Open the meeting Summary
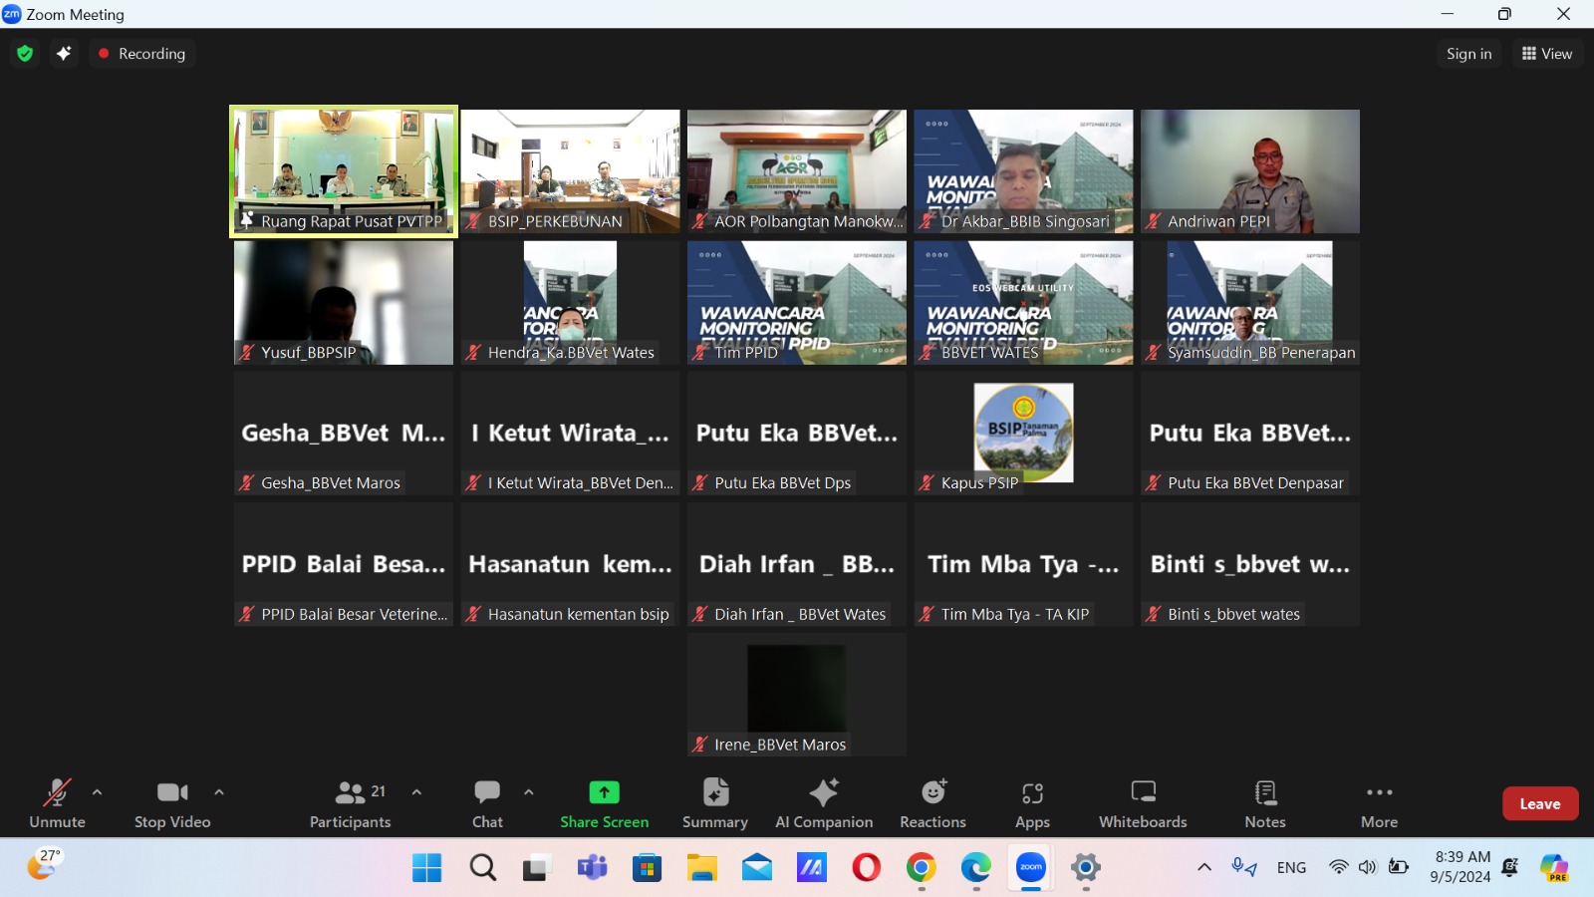The height and width of the screenshot is (897, 1594). click(x=715, y=803)
